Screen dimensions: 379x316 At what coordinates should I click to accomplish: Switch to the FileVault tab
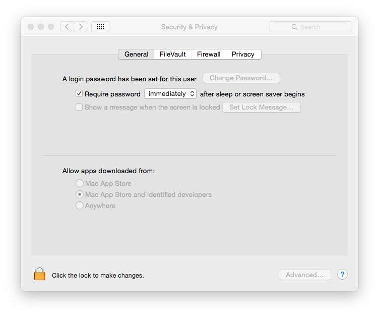point(172,54)
